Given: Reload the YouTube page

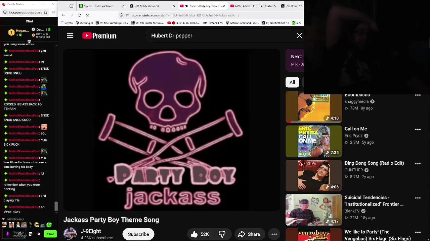Looking at the screenshot, I should click(79, 15).
